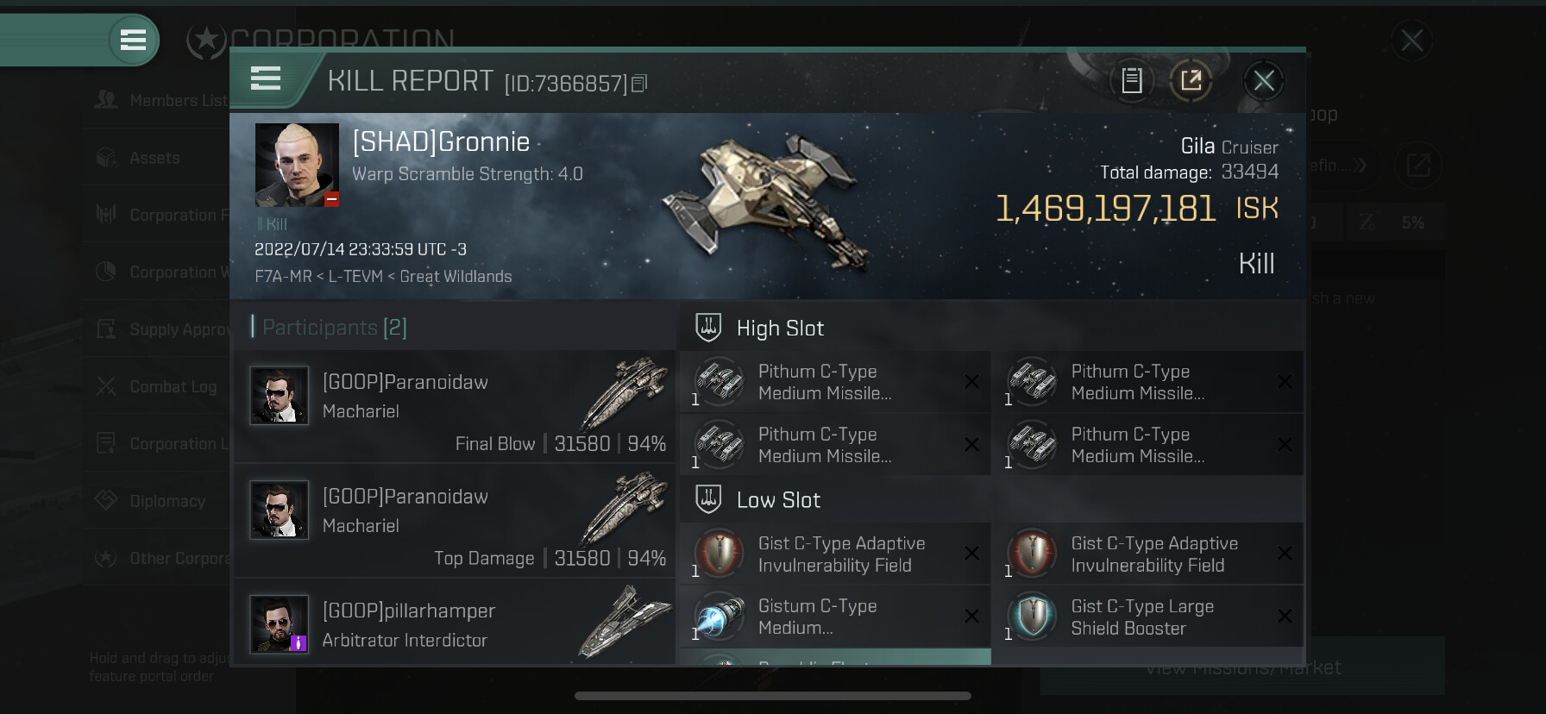The height and width of the screenshot is (714, 1546).
Task: Select Gistum C-Type Medium module icon
Action: (720, 617)
